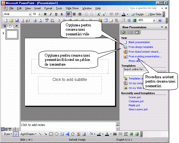Open the Fill Color dropdown arrow

coord(95,134)
